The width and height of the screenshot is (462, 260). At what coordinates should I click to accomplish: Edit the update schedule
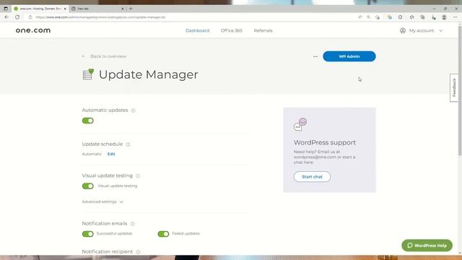tap(111, 154)
